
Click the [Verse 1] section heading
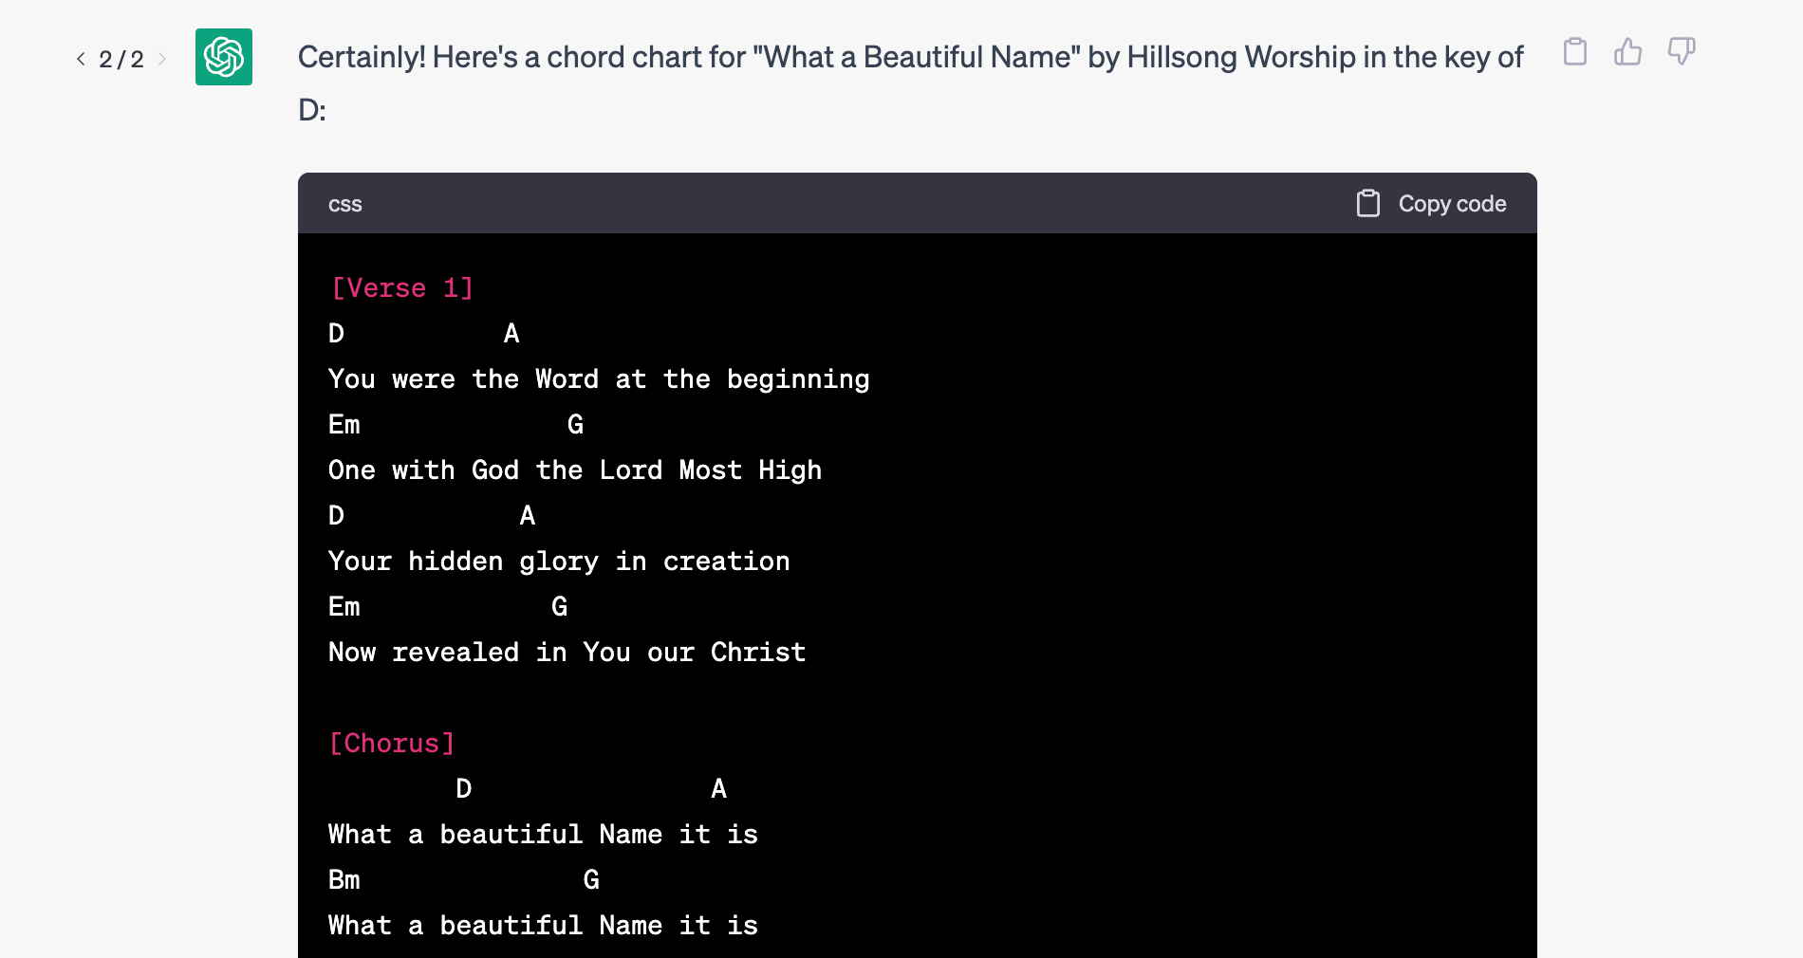[402, 287]
